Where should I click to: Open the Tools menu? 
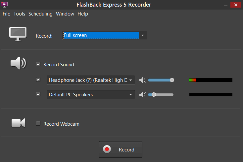click(x=19, y=14)
